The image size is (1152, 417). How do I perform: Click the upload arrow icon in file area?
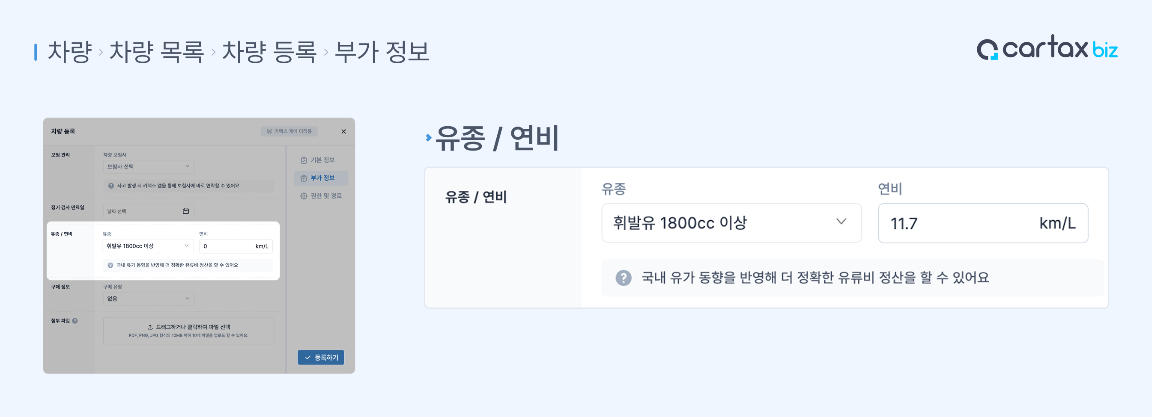[150, 327]
